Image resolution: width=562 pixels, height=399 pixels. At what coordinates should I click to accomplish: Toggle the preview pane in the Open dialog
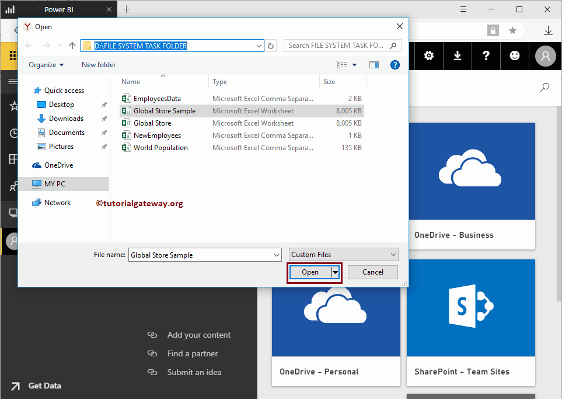[x=374, y=64]
